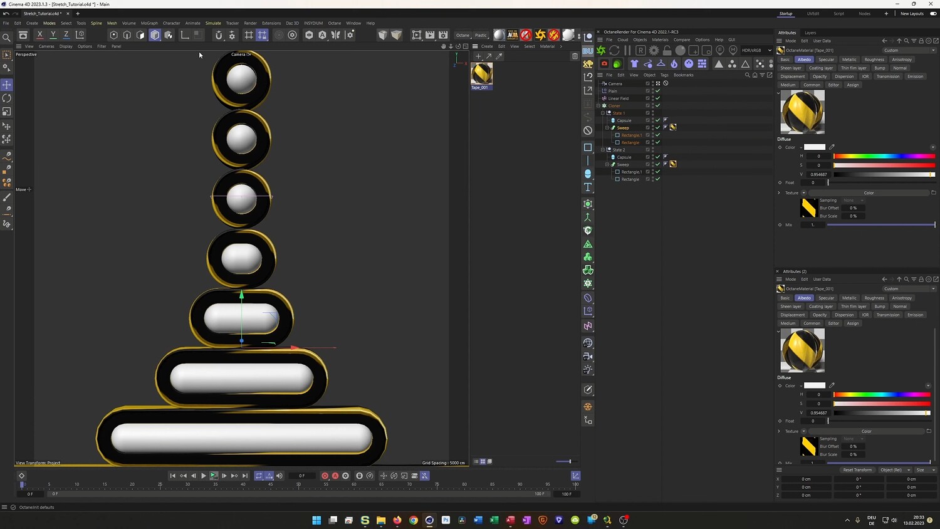Click the upper Diffuse color swatch

(815, 147)
